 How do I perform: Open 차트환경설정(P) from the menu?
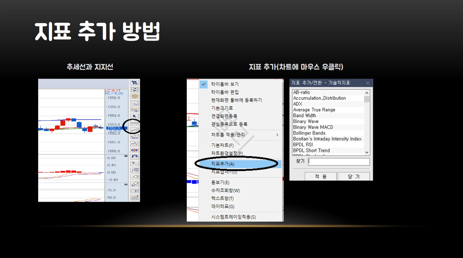click(227, 153)
